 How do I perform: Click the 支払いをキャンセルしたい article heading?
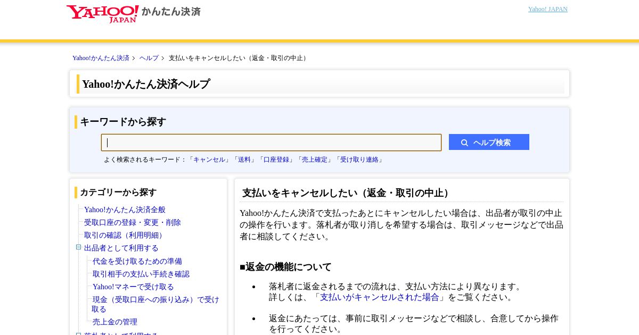348,193
